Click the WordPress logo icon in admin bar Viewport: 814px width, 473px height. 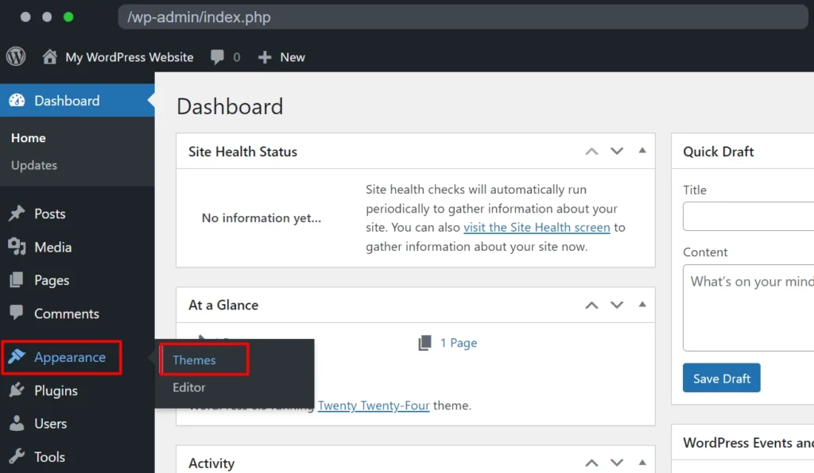[16, 56]
